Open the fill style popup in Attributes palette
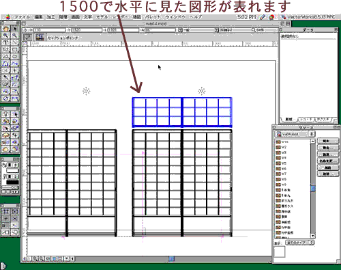This screenshot has width=341, height=270. [x=12, y=165]
